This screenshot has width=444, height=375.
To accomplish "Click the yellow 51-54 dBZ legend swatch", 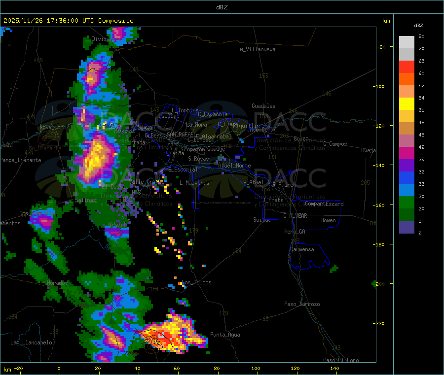I will (407, 104).
